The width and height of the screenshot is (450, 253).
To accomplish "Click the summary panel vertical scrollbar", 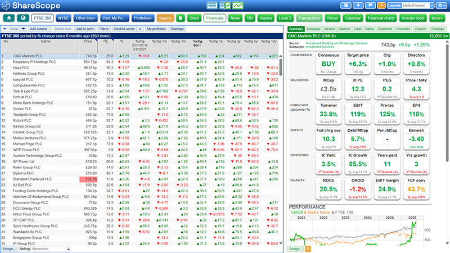I will pyautogui.click(x=447, y=102).
